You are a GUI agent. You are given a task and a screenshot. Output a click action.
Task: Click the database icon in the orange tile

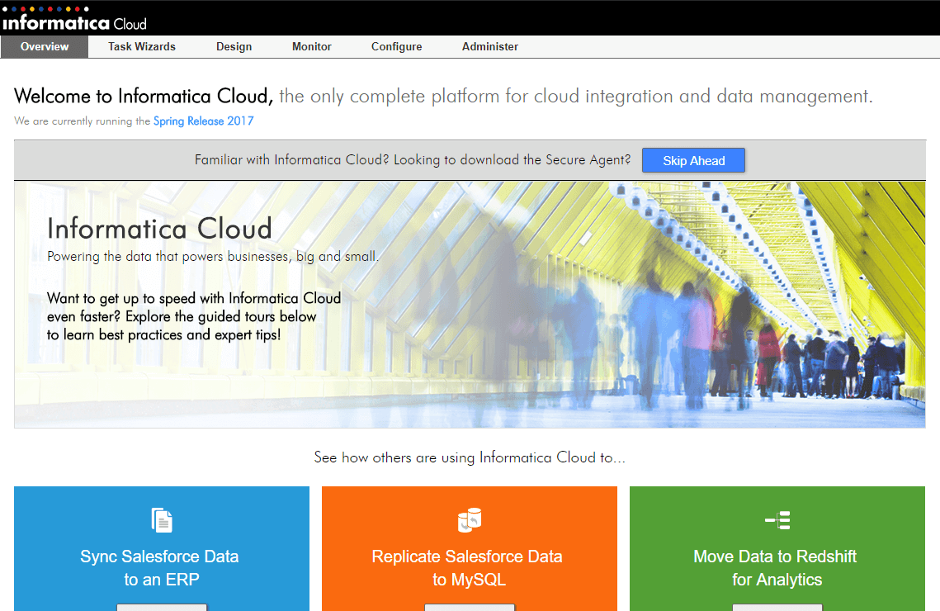[469, 520]
